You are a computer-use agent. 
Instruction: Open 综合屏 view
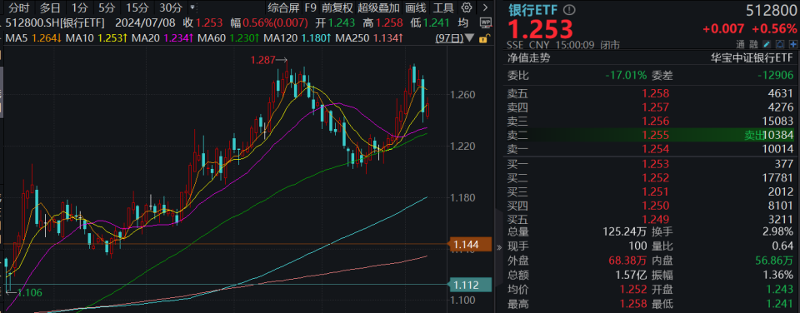click(x=283, y=7)
